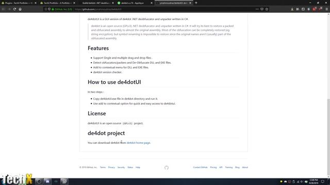The image size is (330, 185).
Task: Open the Downloads arrow icon in toolbar
Action: pyautogui.click(x=292, y=9)
